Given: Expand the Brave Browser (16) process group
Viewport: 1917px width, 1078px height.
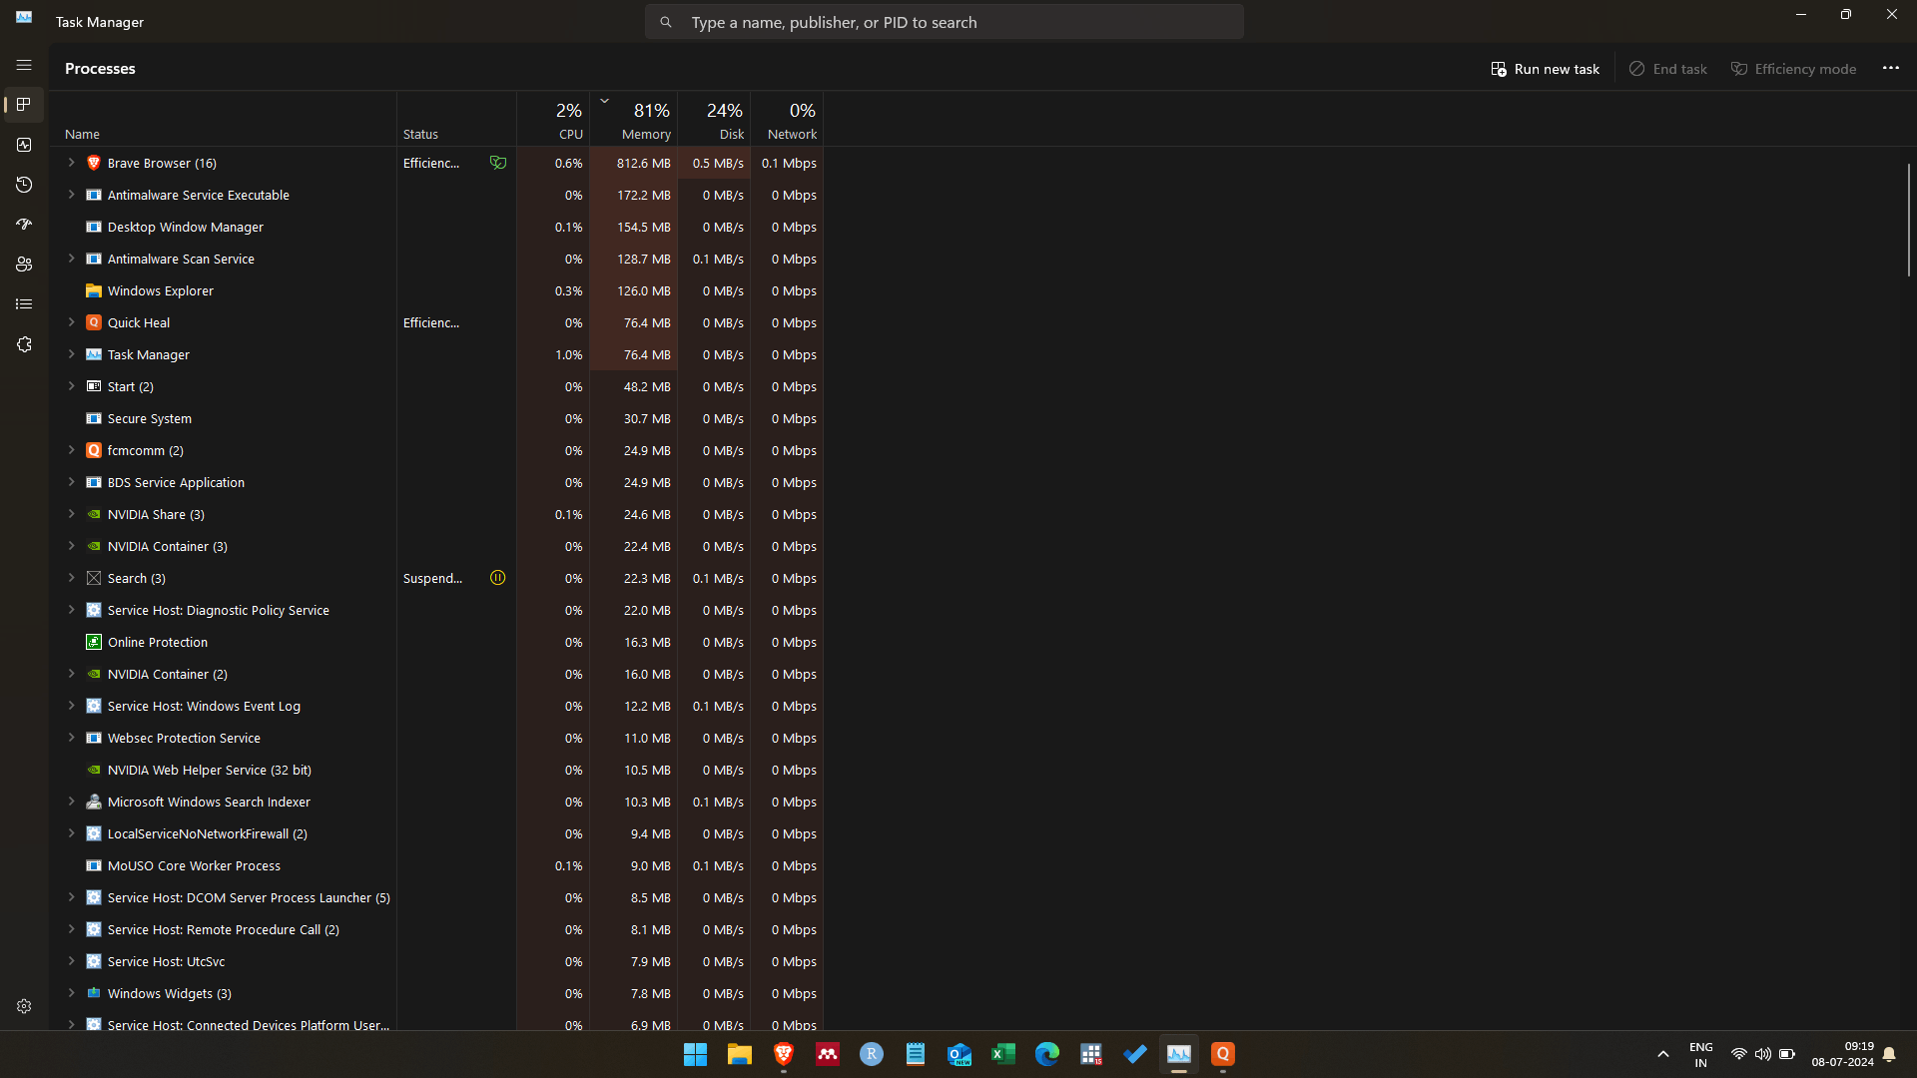Looking at the screenshot, I should tap(71, 163).
